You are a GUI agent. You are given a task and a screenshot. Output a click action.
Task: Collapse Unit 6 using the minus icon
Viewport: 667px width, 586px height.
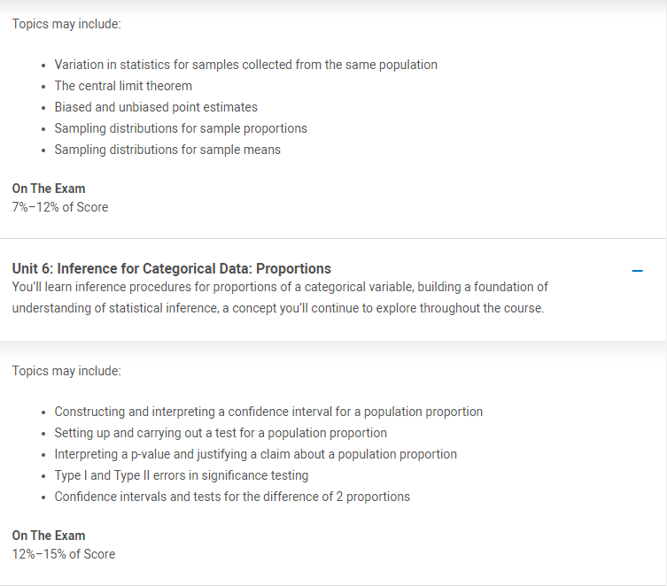[637, 271]
